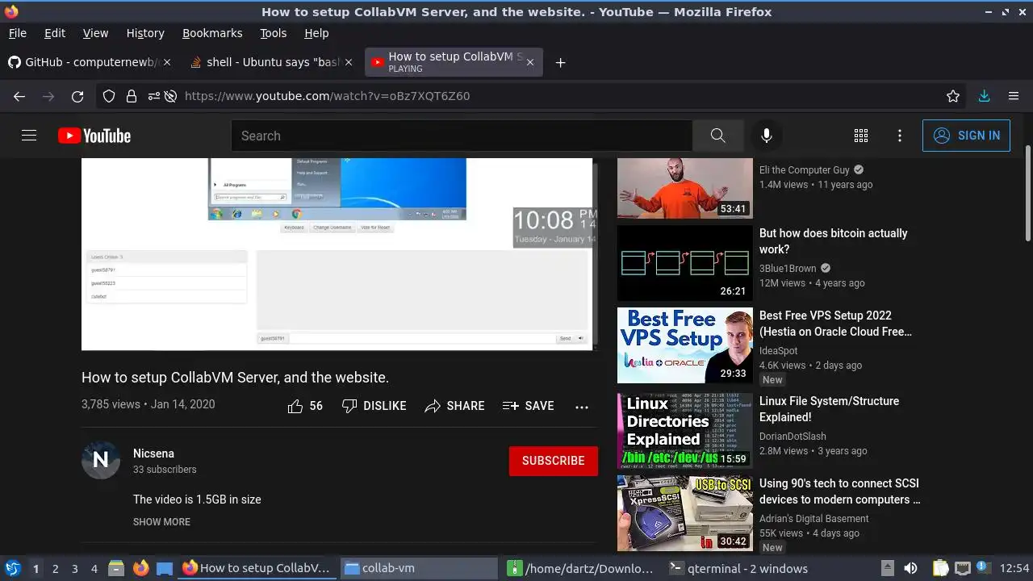1033x581 pixels.
Task: Open the clipboard manager tray icon
Action: [941, 568]
